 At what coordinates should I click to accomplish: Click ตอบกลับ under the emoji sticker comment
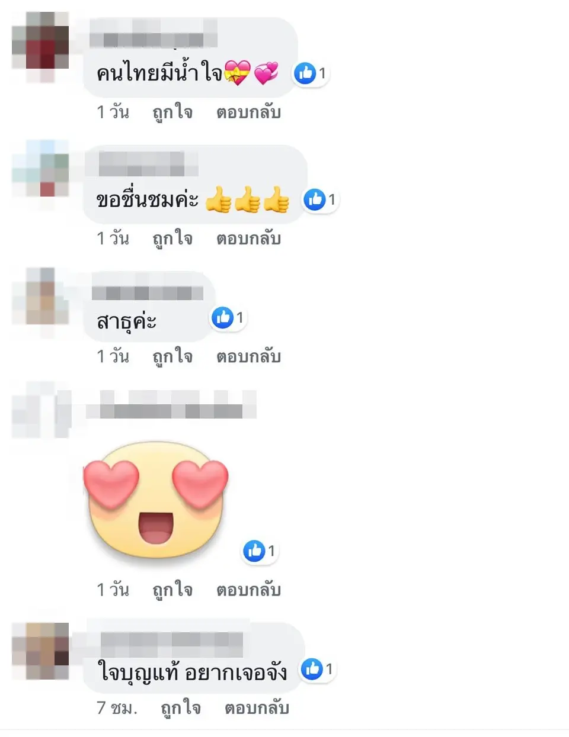(x=248, y=590)
